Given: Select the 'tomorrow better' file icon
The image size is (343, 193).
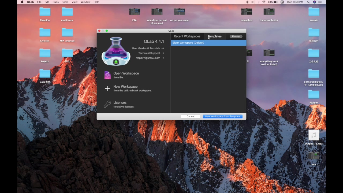Looking at the screenshot, I should tap(269, 12).
